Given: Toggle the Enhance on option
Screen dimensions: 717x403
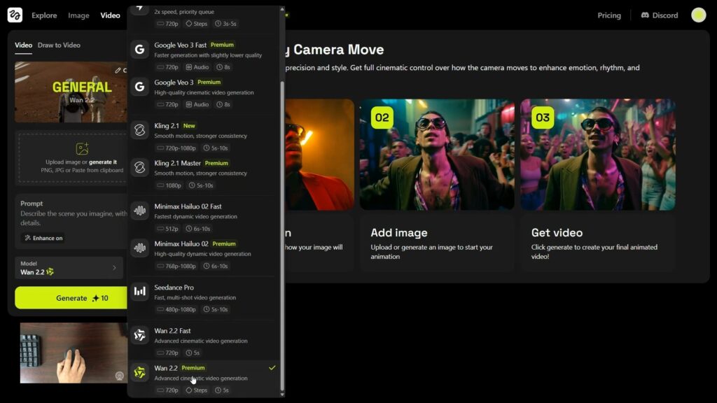Looking at the screenshot, I should click(43, 238).
